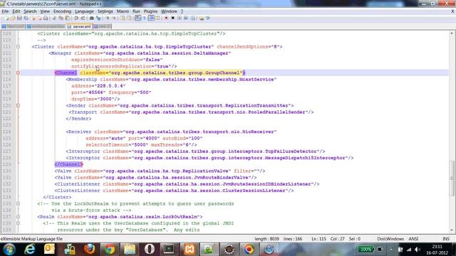456x256 pixels.
Task: Switch to the workers.properties tab
Action: tap(46, 26)
